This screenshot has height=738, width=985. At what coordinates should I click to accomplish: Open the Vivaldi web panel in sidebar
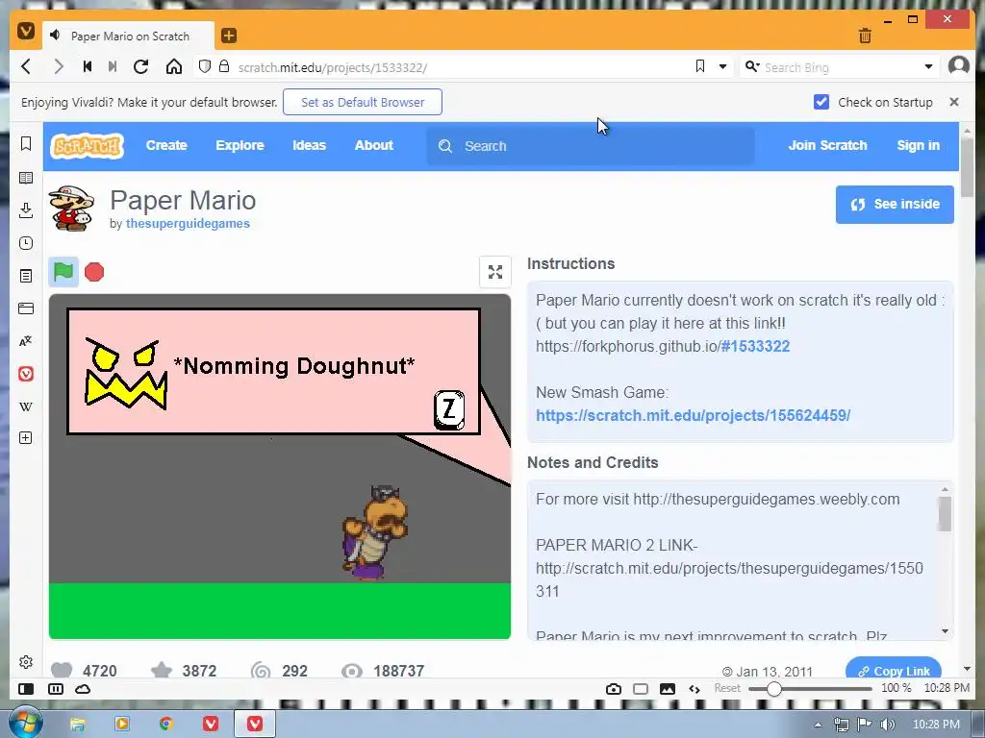(26, 374)
